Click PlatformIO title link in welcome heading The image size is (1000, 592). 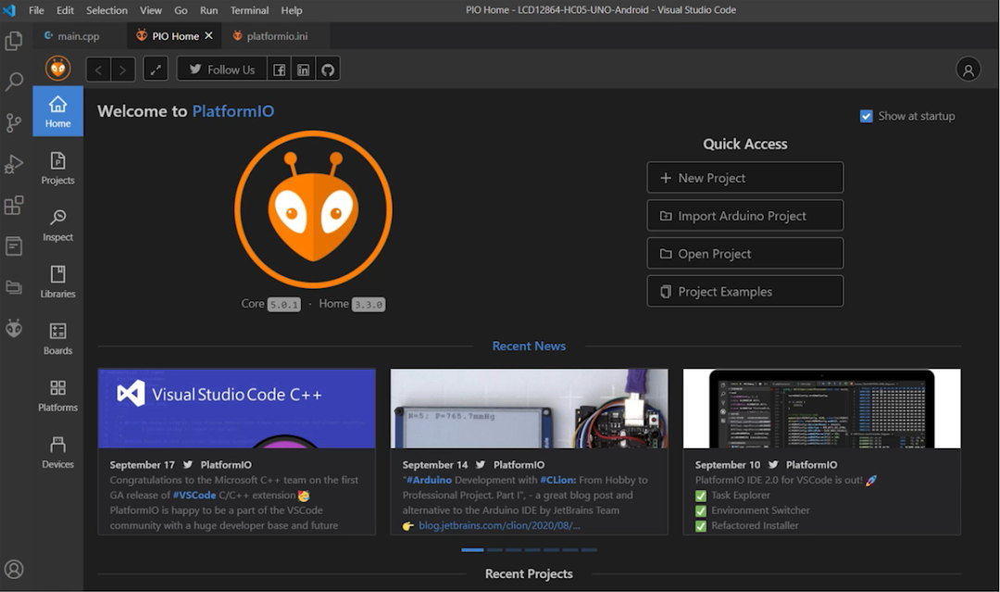coord(232,111)
